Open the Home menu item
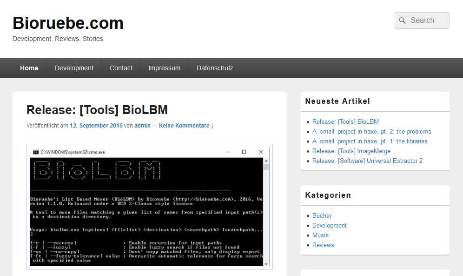Image resolution: width=463 pixels, height=276 pixels. coord(29,68)
